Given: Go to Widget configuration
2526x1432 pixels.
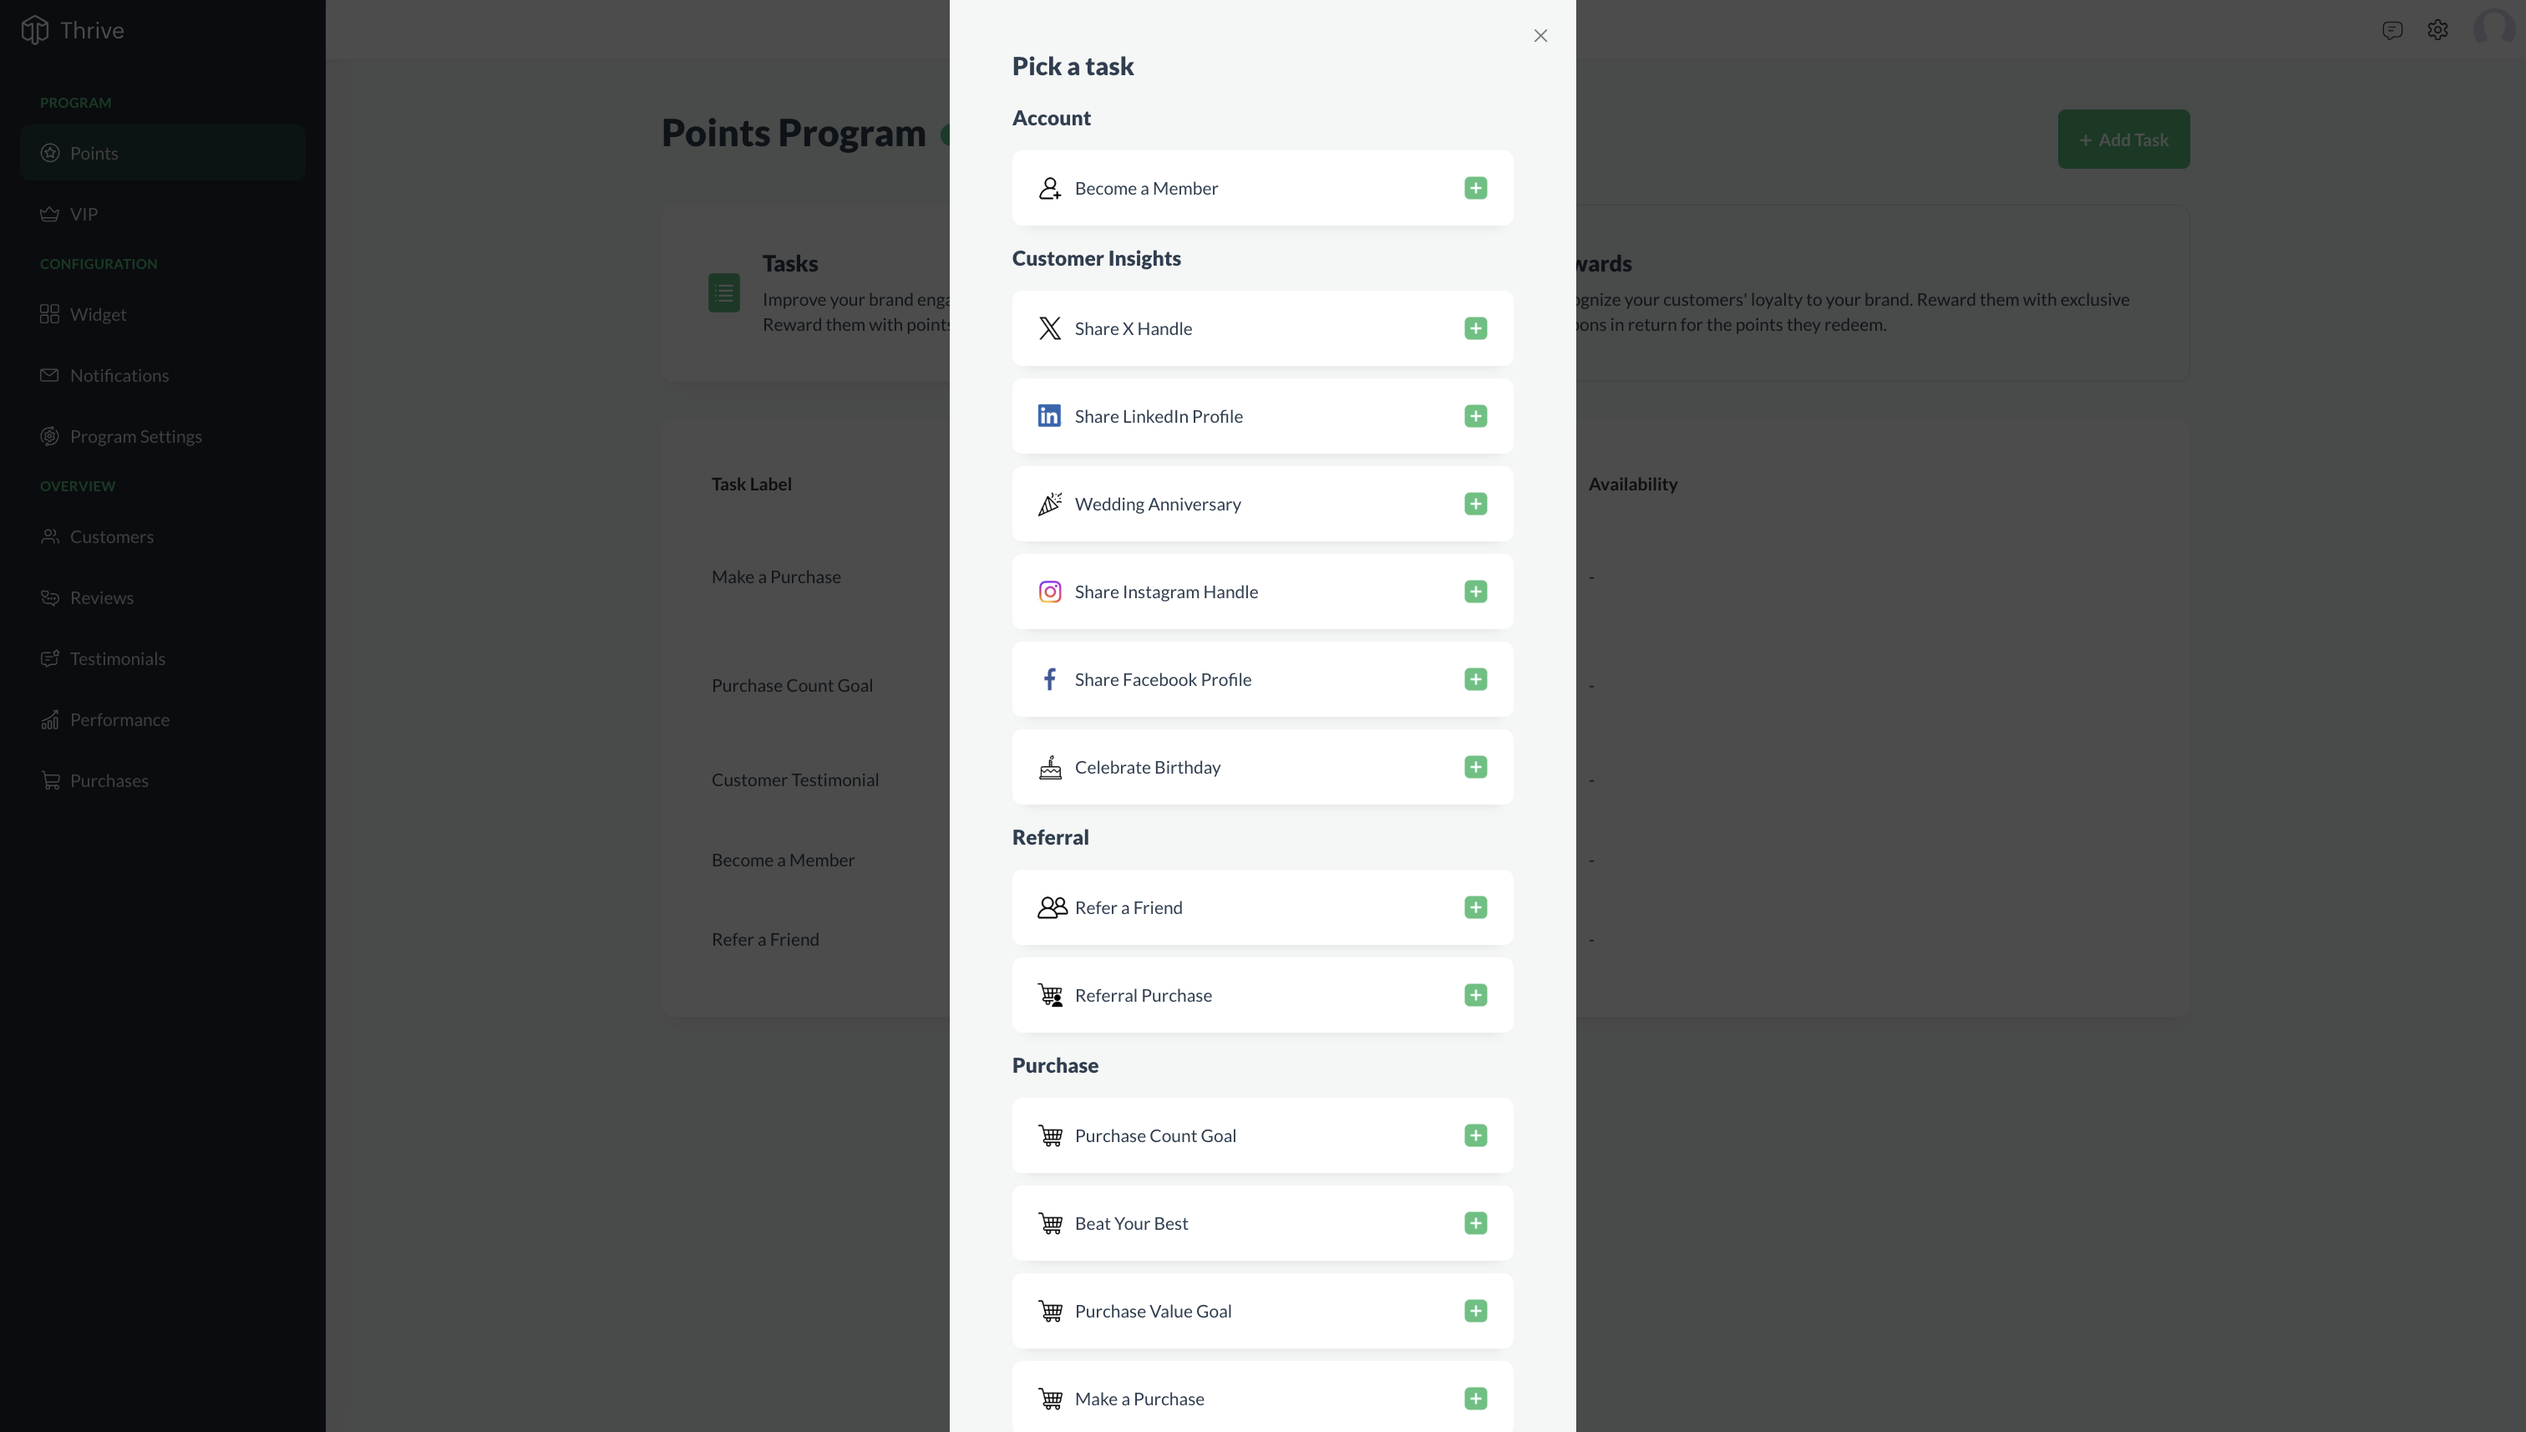Looking at the screenshot, I should click(x=98, y=315).
